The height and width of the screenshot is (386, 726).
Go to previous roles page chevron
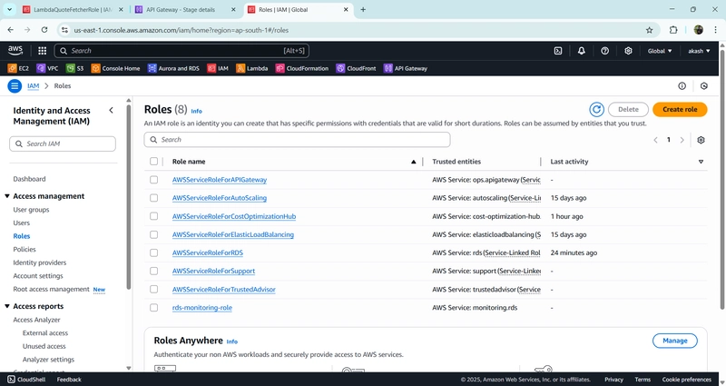(655, 140)
